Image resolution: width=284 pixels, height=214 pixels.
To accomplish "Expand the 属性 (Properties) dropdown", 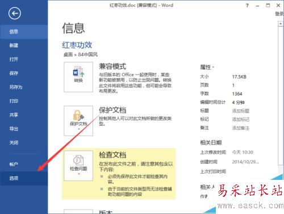I will [x=207, y=67].
